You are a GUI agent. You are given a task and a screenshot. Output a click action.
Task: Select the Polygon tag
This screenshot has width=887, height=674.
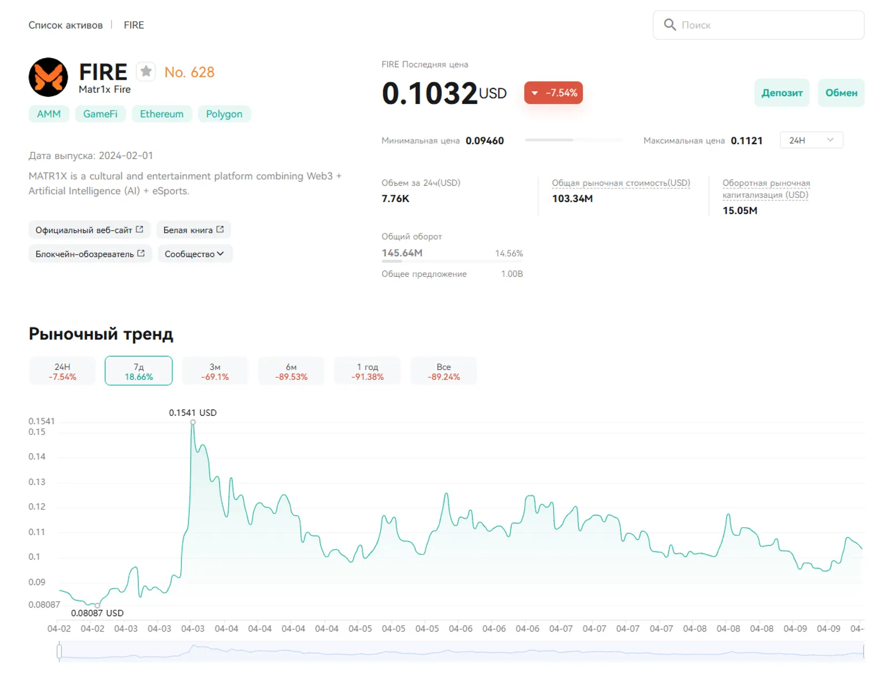click(x=224, y=114)
